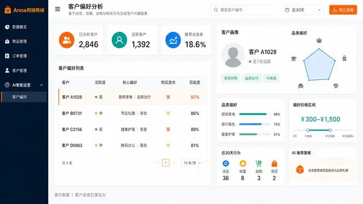Viewport: 363px width, 204px height.
Task: Click the person icon beside 客户管理
Action: 7,70
